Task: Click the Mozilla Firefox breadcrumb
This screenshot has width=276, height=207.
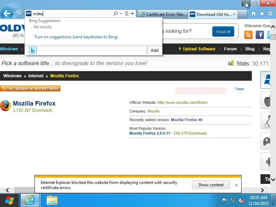Action: tap(65, 76)
